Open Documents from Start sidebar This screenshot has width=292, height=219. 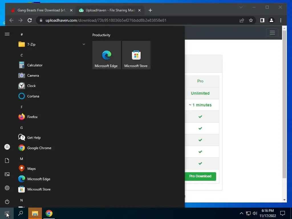point(7,161)
